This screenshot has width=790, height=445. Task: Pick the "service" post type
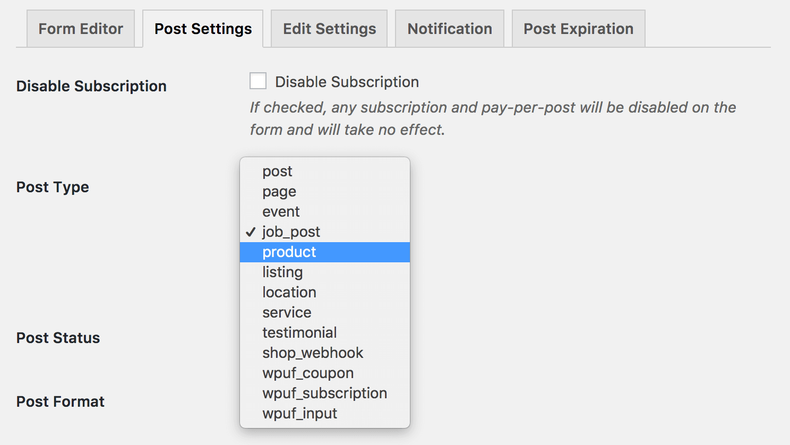287,312
